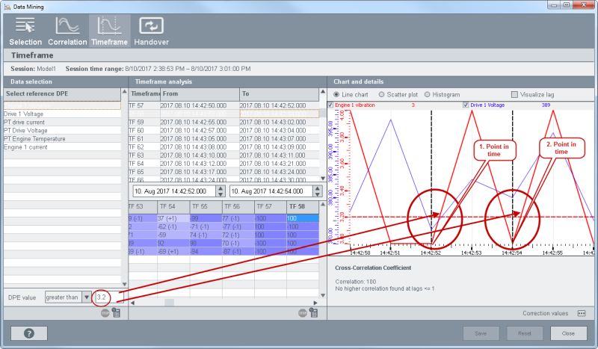
Task: Select the Histogram radio button
Action: coord(428,95)
